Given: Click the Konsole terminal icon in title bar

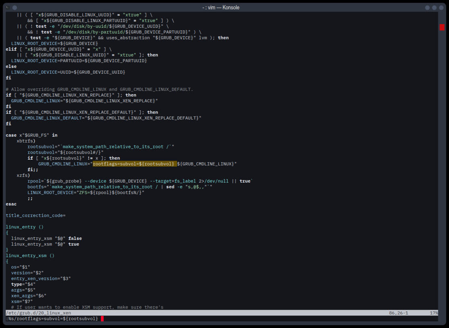Looking at the screenshot, I should coord(8,8).
